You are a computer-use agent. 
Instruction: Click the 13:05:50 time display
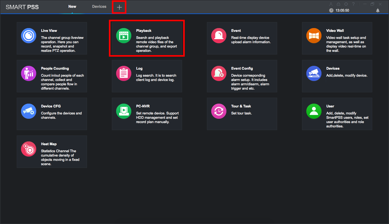click(342, 11)
